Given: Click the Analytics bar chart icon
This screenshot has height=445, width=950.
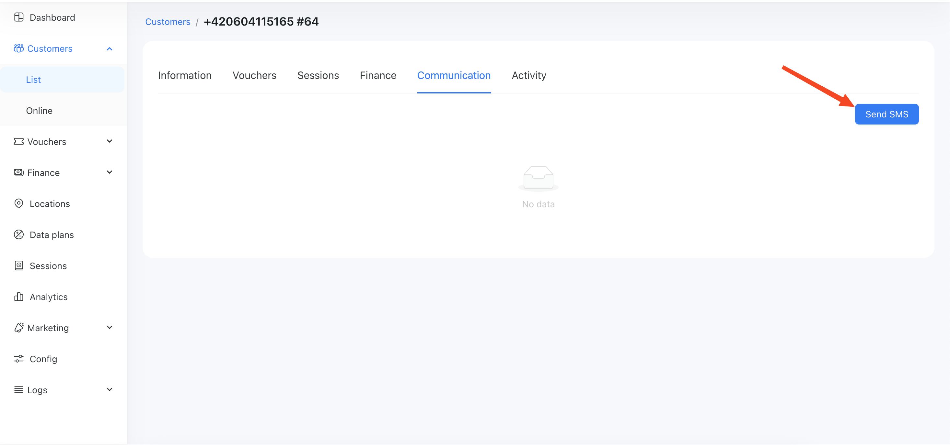Looking at the screenshot, I should 18,297.
